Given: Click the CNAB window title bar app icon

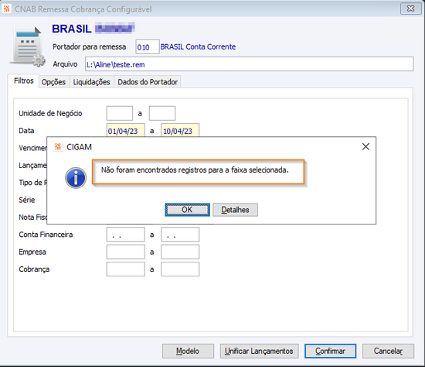Looking at the screenshot, I should (x=6, y=9).
